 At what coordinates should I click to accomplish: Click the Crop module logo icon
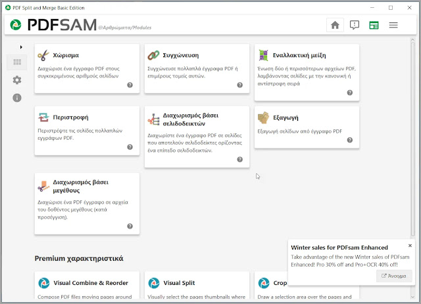click(x=264, y=283)
